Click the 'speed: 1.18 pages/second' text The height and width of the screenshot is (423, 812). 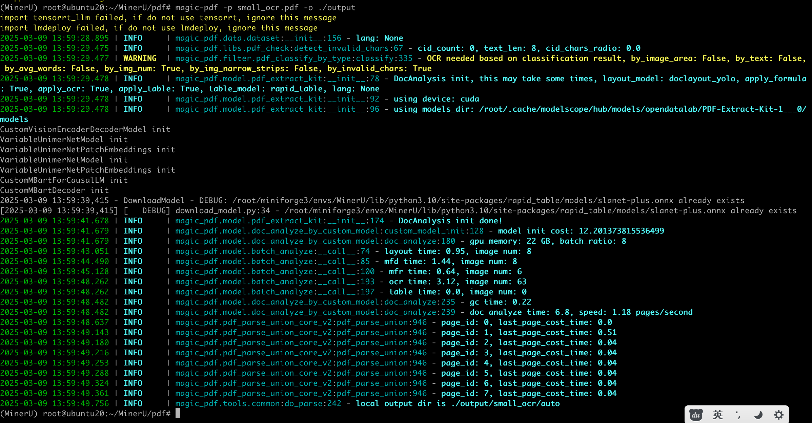tap(635, 312)
